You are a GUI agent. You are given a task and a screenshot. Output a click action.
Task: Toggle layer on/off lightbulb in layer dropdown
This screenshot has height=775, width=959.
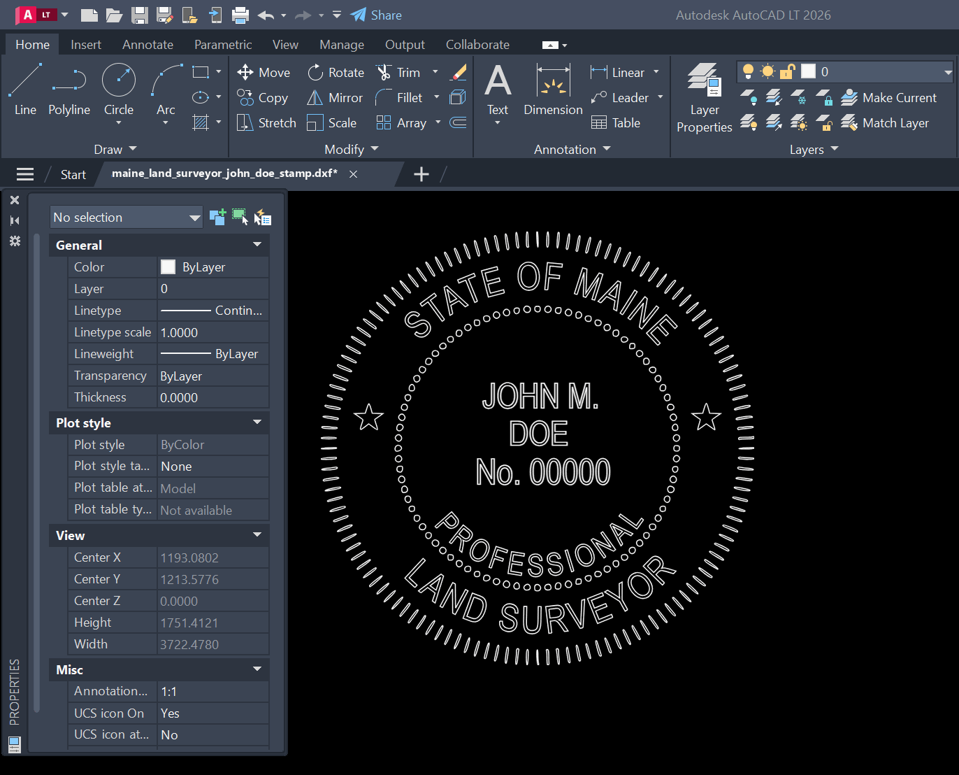click(x=748, y=71)
